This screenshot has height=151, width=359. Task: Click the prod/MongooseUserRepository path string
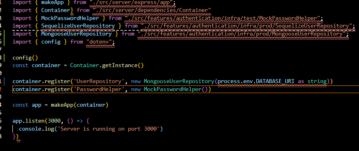coord(241,34)
